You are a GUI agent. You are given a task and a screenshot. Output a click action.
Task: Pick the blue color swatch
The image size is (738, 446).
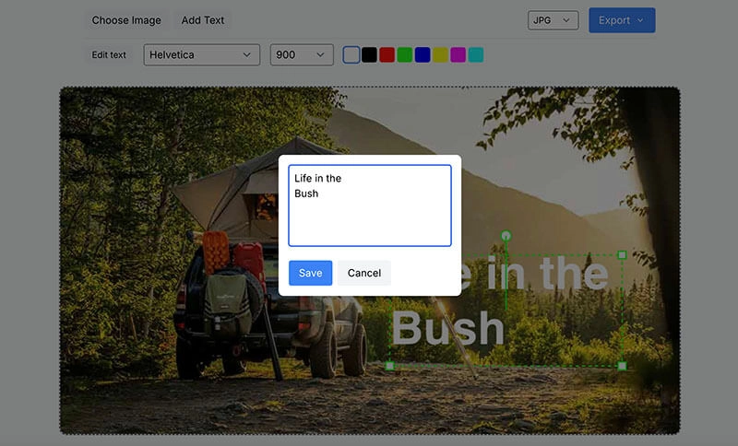423,55
